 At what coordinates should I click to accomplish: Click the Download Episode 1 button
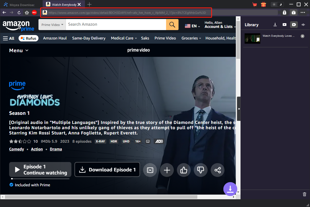pos(107,169)
